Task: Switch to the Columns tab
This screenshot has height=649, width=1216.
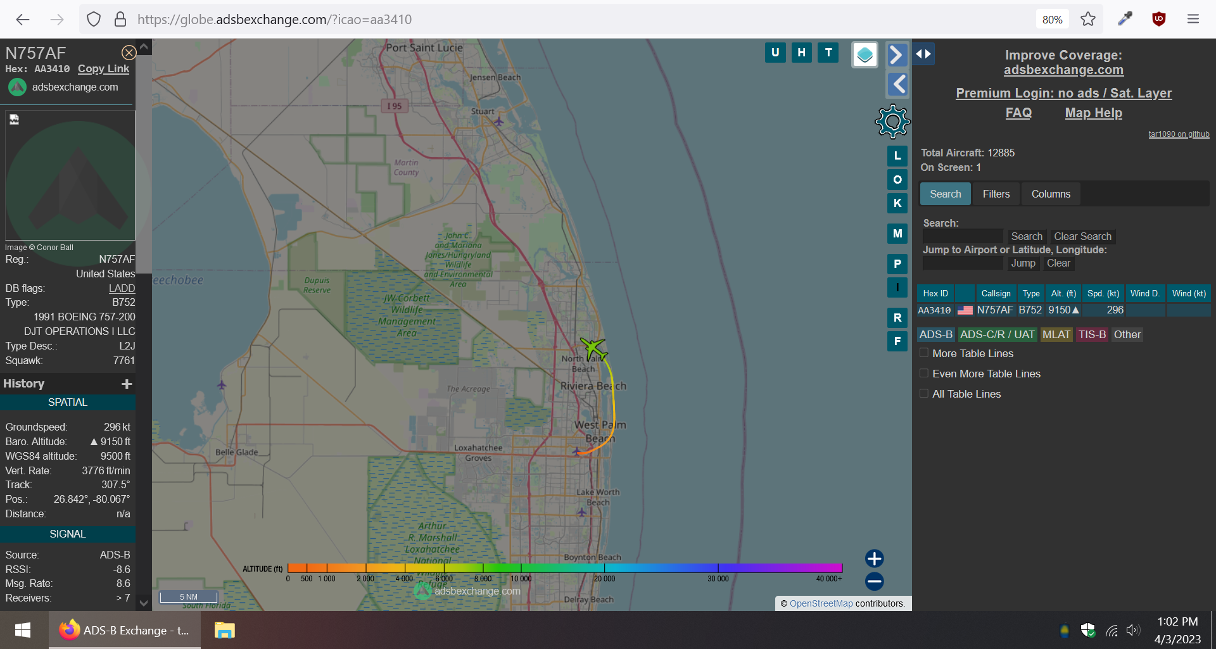Action: [1051, 194]
